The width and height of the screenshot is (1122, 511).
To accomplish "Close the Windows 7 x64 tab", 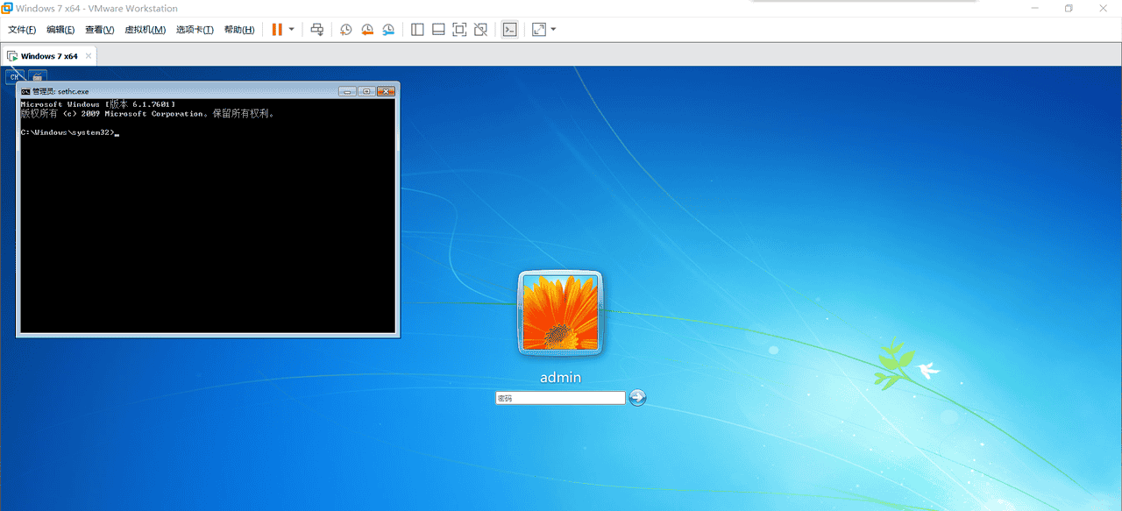I will coord(88,56).
